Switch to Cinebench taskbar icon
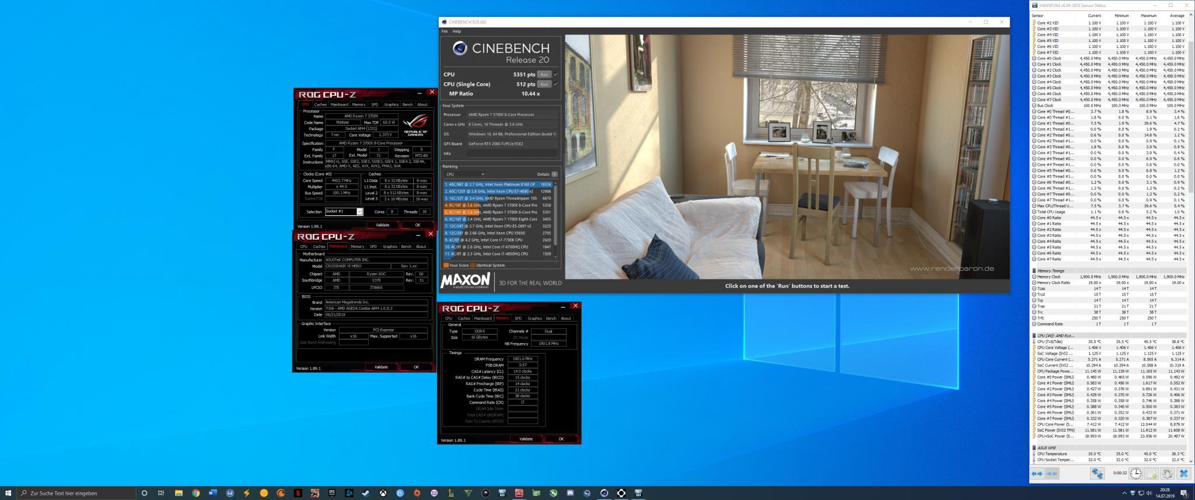The image size is (1195, 500). 605,493
